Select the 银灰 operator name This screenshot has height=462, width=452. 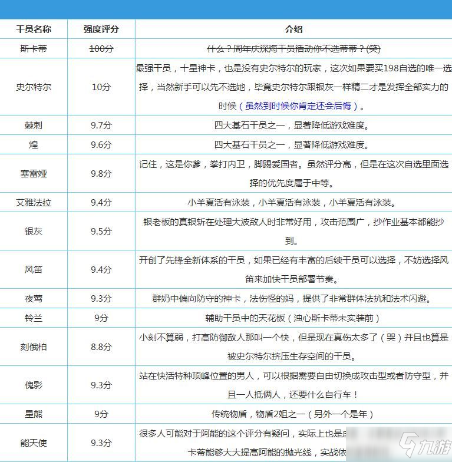[34, 231]
